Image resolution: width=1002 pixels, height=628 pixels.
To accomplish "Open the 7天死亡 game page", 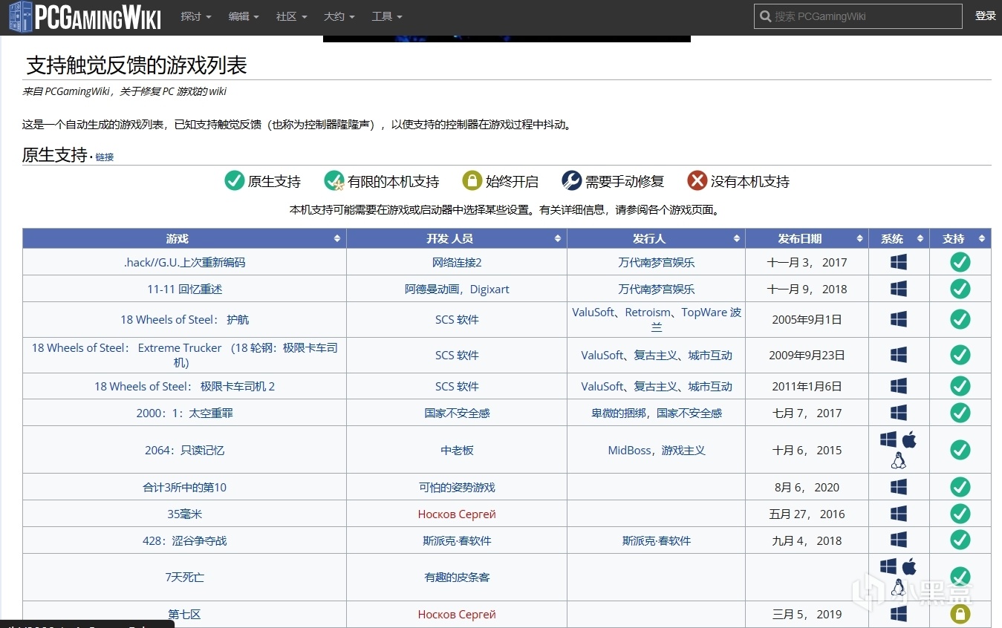I will click(184, 577).
